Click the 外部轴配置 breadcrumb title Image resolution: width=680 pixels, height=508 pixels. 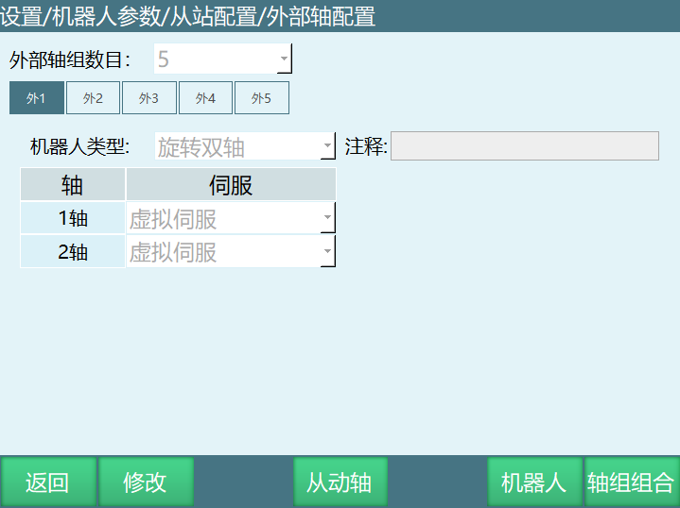pos(320,16)
